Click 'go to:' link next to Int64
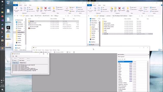The height and width of the screenshot is (92, 163). point(131,76)
